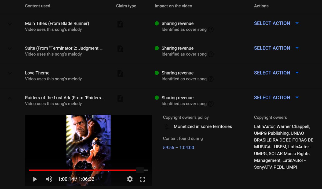The image size is (322, 189).
Task: Click title Raiders of the Lost Ark
Action: point(64,98)
